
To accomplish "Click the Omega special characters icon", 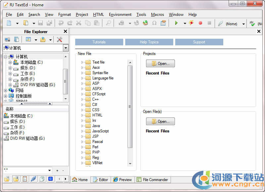I will coord(154,23).
